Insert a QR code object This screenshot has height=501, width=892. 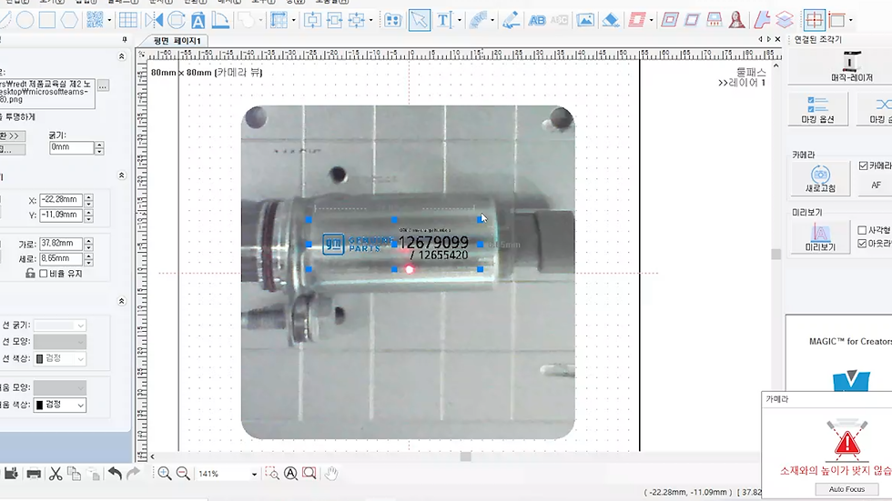click(95, 20)
